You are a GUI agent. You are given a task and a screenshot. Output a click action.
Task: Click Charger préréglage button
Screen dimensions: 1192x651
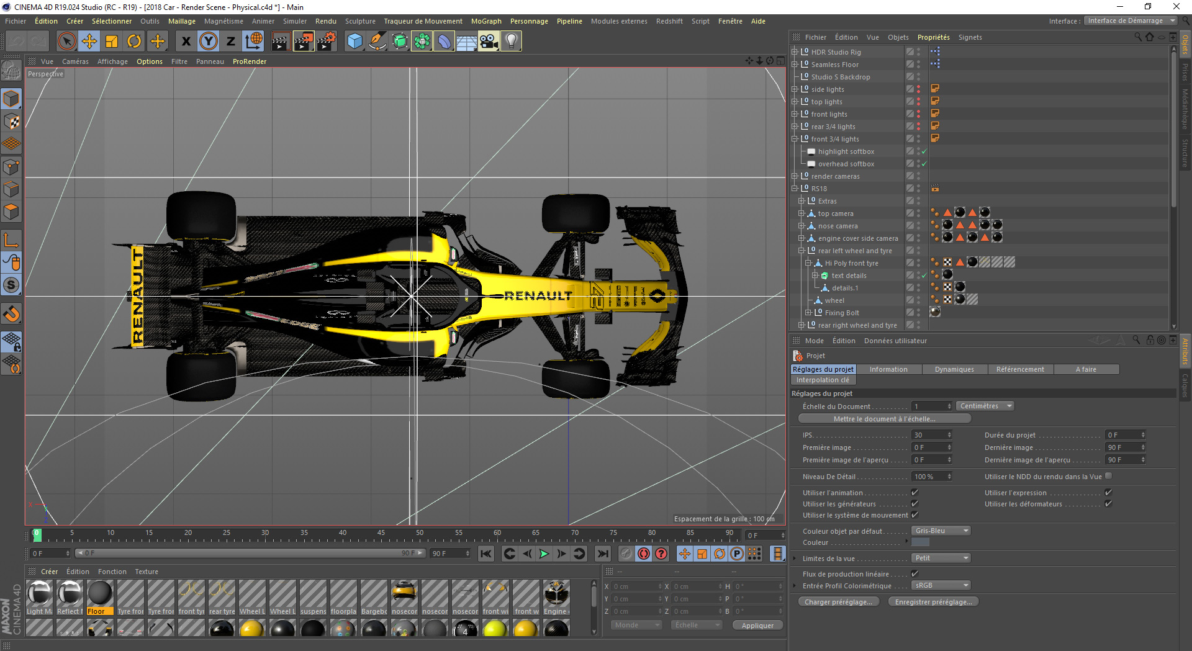(838, 602)
